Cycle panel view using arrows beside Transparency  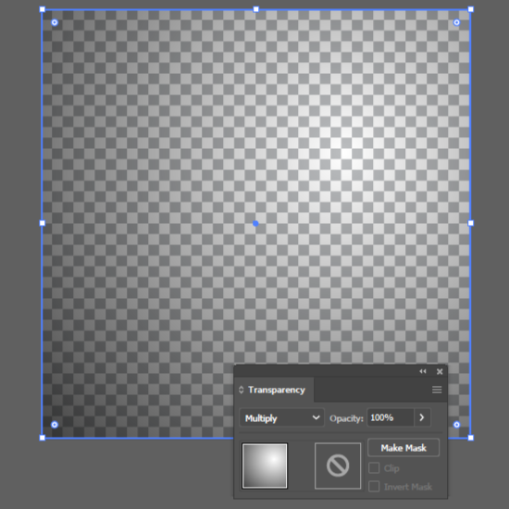click(x=241, y=390)
